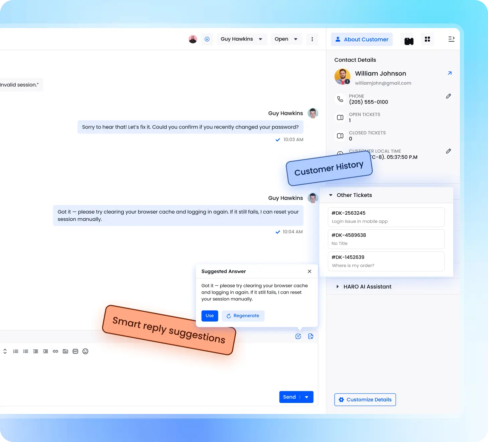Click the increase indent icon

pos(45,351)
